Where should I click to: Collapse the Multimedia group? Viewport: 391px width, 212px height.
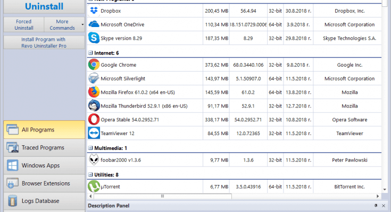[90, 148]
